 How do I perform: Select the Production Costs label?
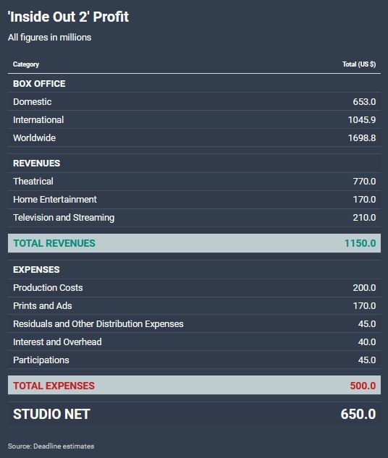(x=48, y=288)
